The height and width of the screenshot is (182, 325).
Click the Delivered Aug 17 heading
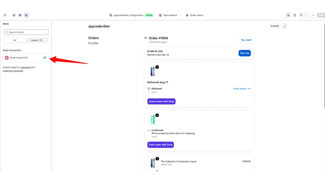click(158, 82)
